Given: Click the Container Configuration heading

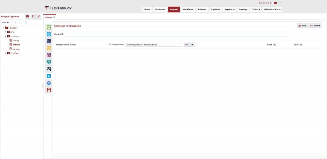Looking at the screenshot, I should [x=67, y=26].
